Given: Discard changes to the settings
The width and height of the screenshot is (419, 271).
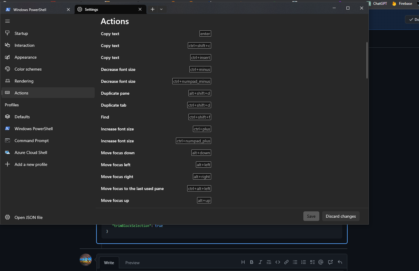Looking at the screenshot, I should tap(341, 216).
